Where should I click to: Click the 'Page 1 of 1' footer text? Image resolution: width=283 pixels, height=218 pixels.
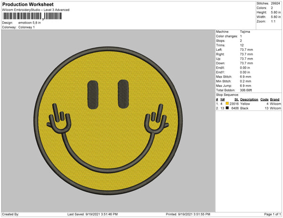point(273,214)
